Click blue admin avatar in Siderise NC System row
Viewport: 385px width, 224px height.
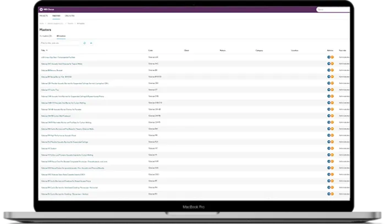point(329,148)
